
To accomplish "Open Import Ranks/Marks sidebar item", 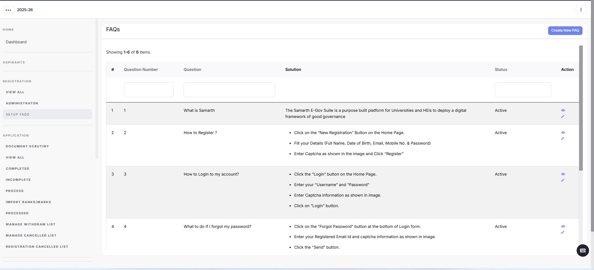I will click(x=28, y=202).
